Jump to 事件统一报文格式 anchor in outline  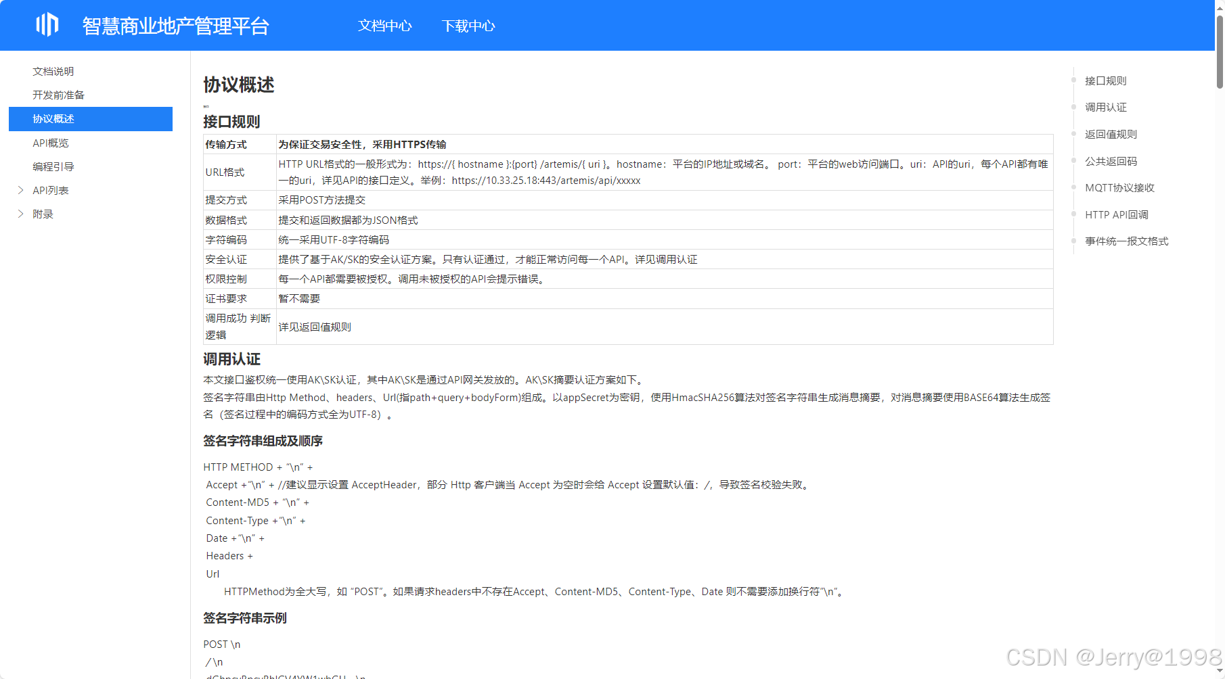[x=1127, y=241]
